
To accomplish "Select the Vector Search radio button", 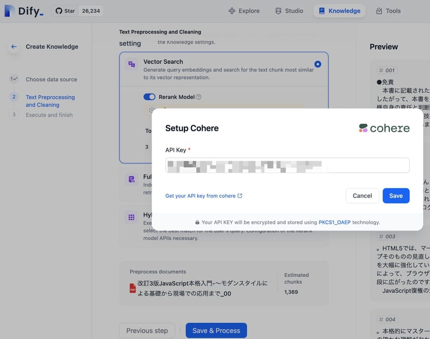I will point(318,64).
